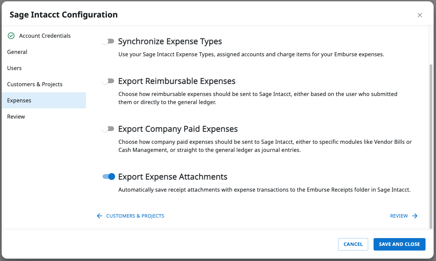Click the Export Expense Attachments heading
436x261 pixels.
tap(173, 177)
